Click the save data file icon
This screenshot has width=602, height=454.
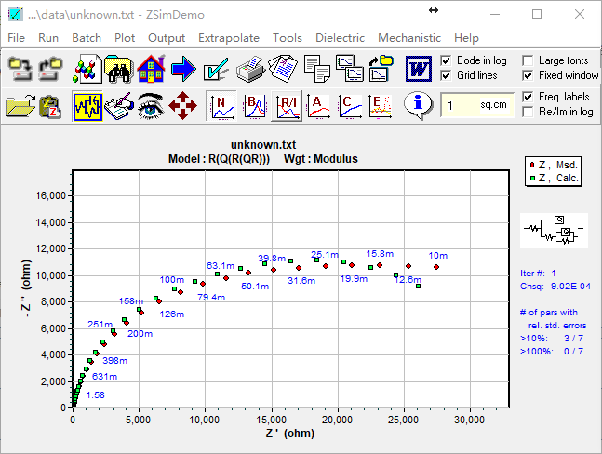tap(50, 69)
